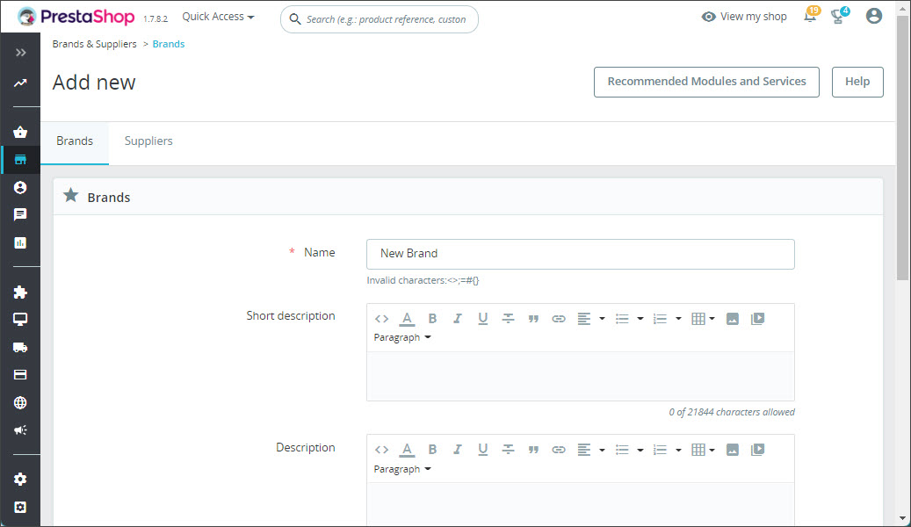
Task: Click Brands & Suppliers breadcrumb
Action: click(95, 44)
